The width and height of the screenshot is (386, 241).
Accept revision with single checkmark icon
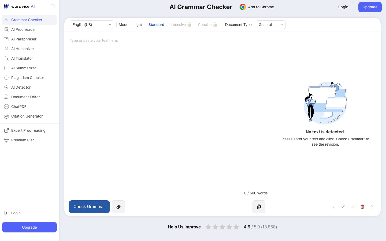pyautogui.click(x=343, y=207)
